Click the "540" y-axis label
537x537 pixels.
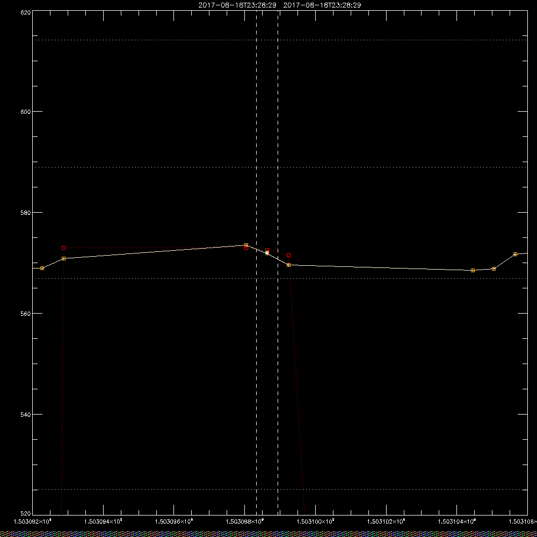pos(26,414)
